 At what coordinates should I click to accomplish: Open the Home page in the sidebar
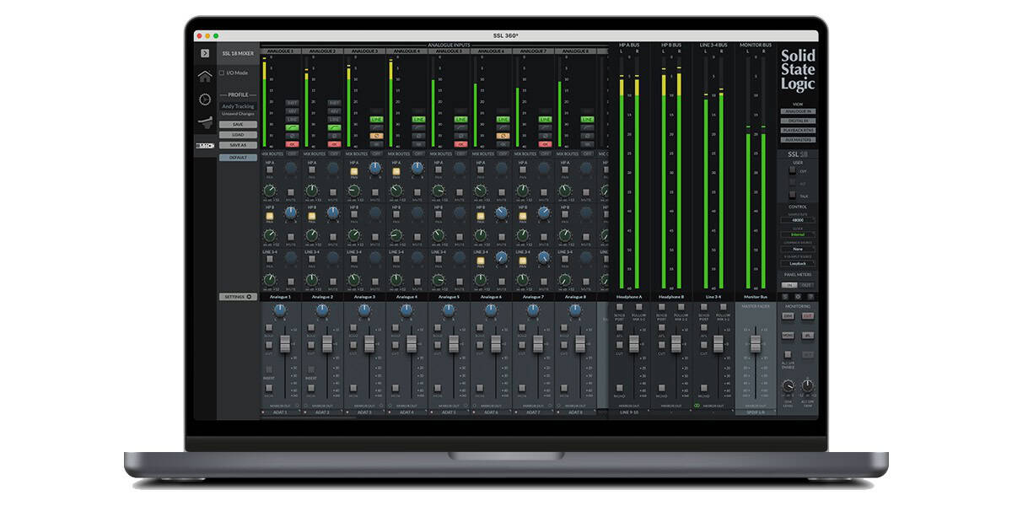[x=205, y=77]
